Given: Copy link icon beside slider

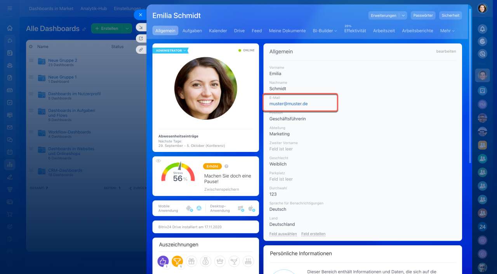Looking at the screenshot, I should (141, 50).
